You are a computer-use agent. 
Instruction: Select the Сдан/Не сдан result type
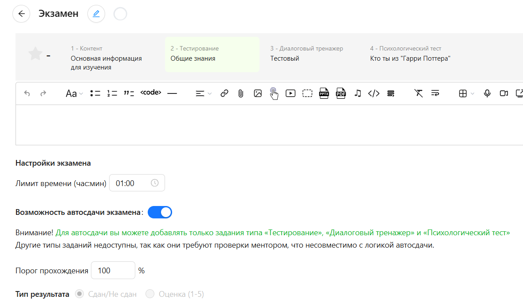[x=80, y=294]
